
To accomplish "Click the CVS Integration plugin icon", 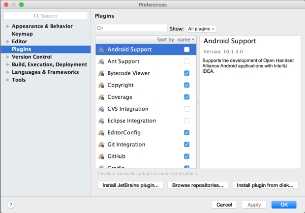I will [x=101, y=109].
